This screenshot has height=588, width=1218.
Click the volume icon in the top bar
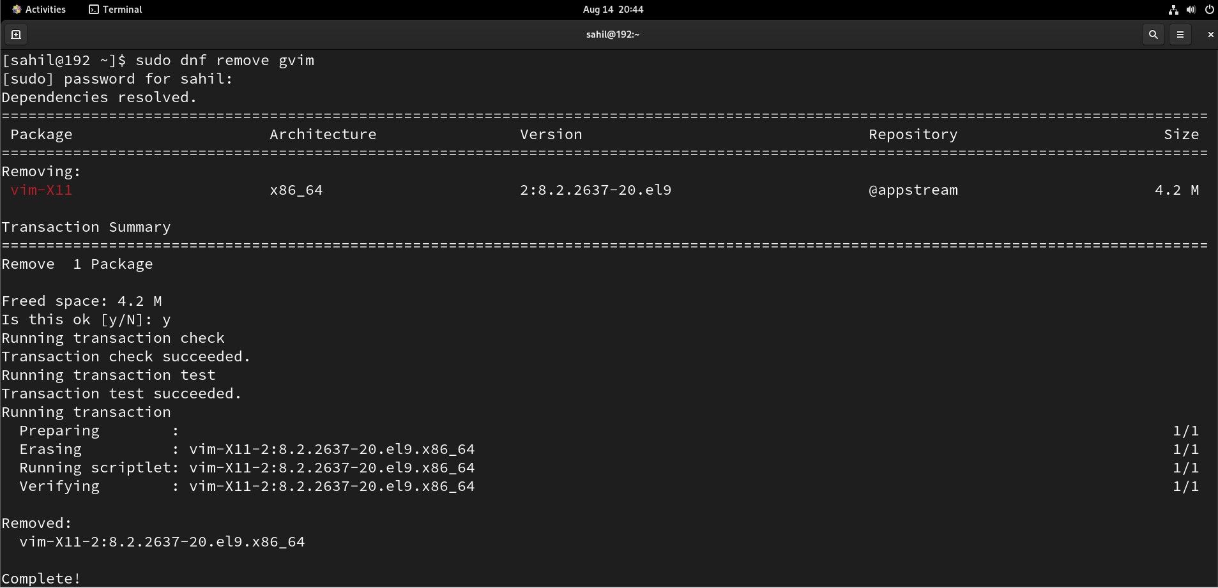coord(1191,9)
